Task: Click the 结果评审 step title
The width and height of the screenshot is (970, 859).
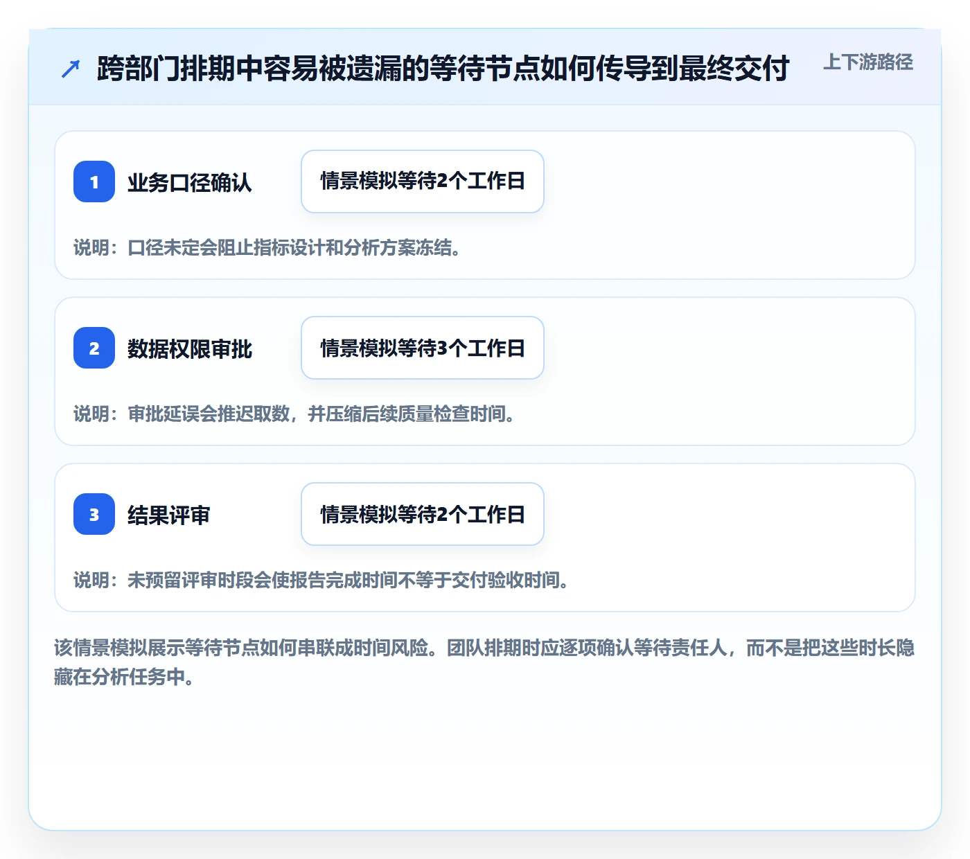Action: pyautogui.click(x=169, y=515)
